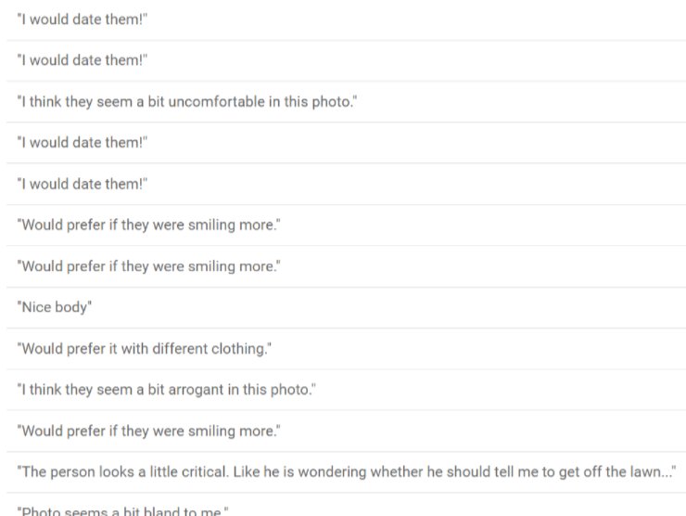Screen dimensions: 686x516
Task: Click the first "Would prefer if they were smiling more" comment
Action: click(148, 225)
